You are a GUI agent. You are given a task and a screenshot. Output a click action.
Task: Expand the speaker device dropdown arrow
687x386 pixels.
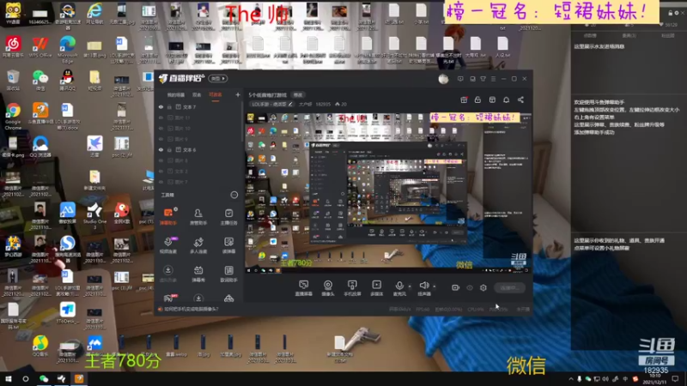coord(435,286)
